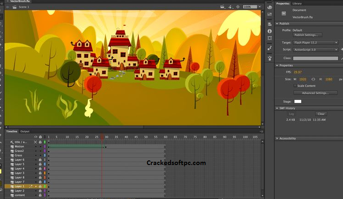
Task: Click the Motion layer tween end keyframe
Action: click(x=106, y=147)
